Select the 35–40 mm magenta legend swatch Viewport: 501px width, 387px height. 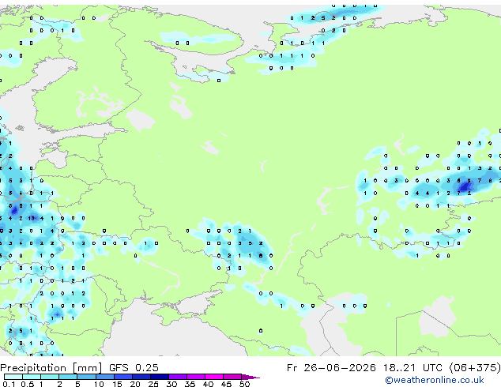195,377
